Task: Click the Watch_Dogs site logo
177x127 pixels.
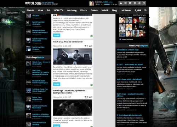Action: point(33,3)
